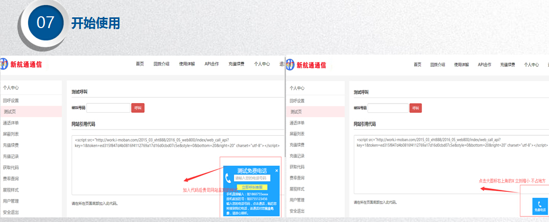This screenshot has width=549, height=222.
Task: Close the 测试免费电话 popup with X
Action: (277, 170)
